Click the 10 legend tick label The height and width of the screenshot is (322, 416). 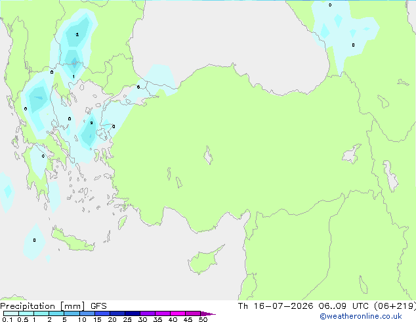[82, 319]
